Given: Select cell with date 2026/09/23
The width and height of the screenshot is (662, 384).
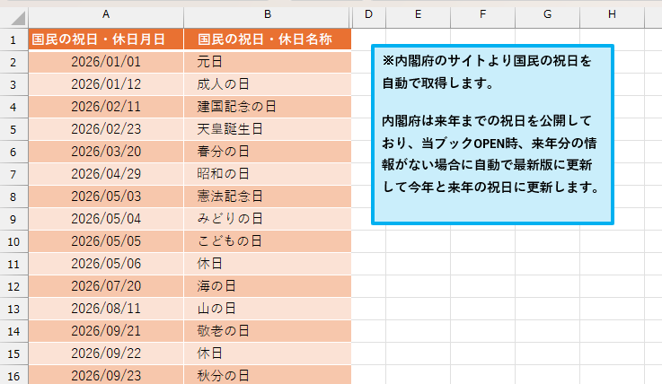Looking at the screenshot, I should 106,375.
